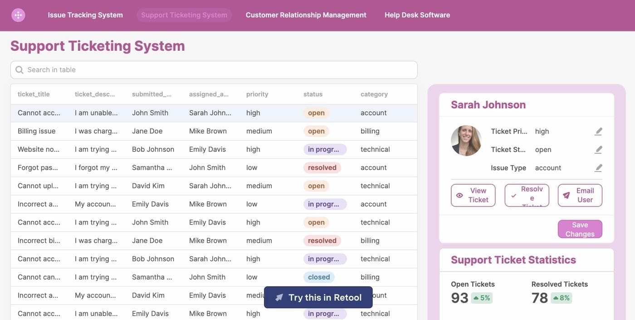Sort the table by the priority column header
The width and height of the screenshot is (635, 320).
257,94
